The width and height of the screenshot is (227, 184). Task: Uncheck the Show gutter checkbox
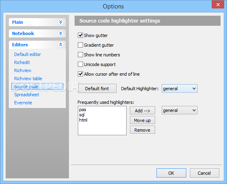[80, 35]
